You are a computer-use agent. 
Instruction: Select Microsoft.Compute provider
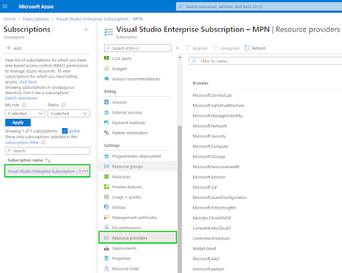pyautogui.click(x=210, y=146)
